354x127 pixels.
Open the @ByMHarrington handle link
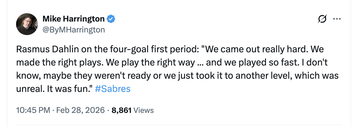click(x=74, y=29)
